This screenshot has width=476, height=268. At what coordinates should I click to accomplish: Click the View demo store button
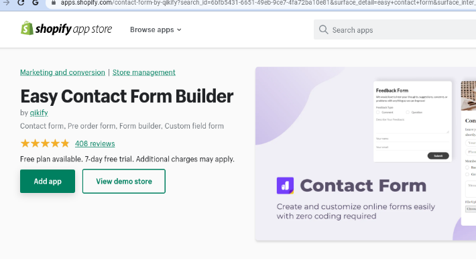[124, 181]
